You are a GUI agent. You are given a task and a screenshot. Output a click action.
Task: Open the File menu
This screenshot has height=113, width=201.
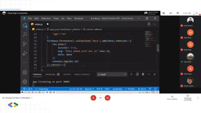click(x=30, y=18)
